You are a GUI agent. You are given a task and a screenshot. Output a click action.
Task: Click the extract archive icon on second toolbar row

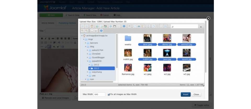coord(83,30)
